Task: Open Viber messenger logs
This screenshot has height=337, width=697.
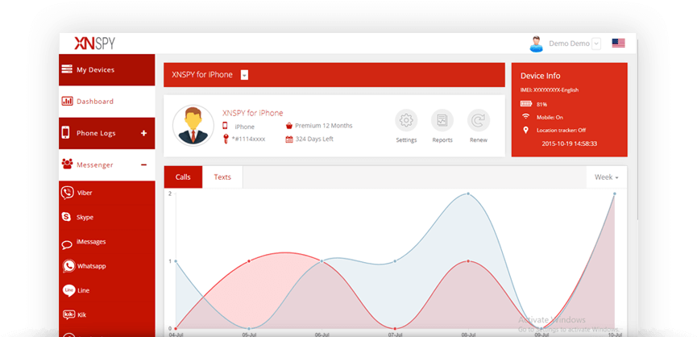Action: [x=84, y=193]
